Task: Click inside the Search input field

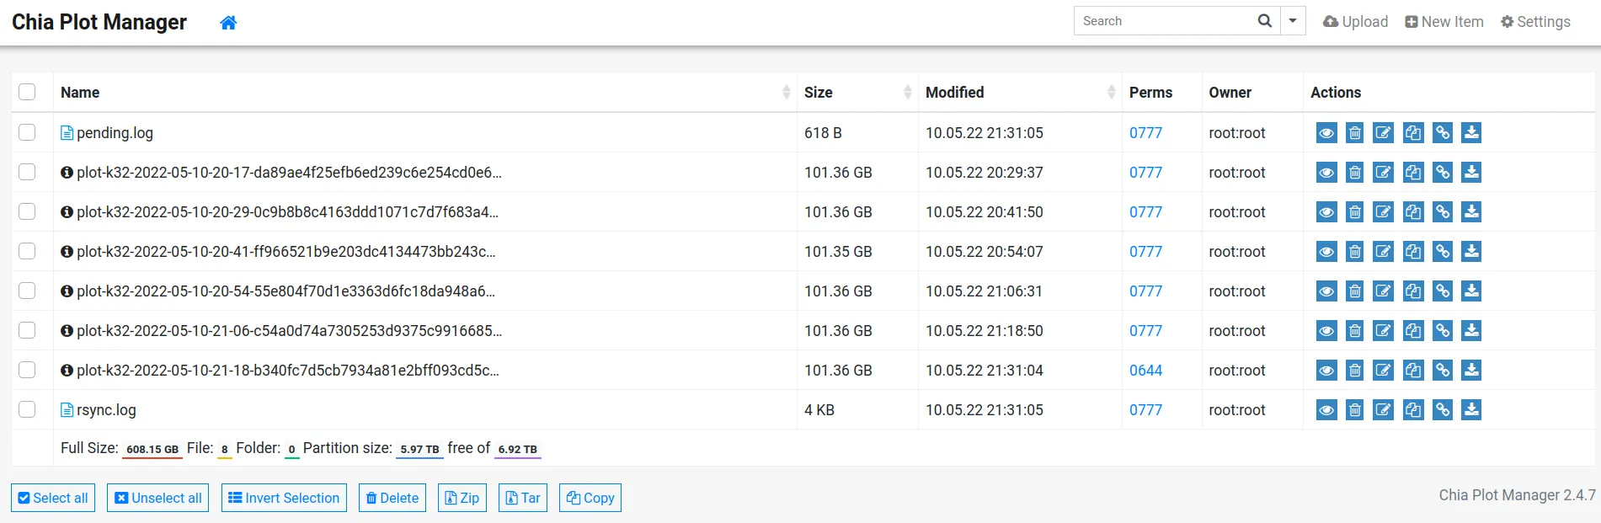Action: (x=1162, y=21)
